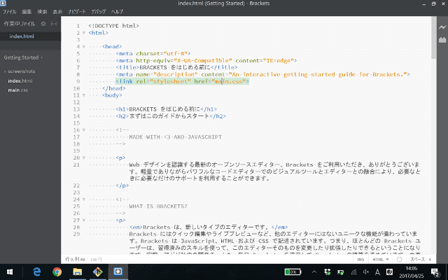
Task: Launch Microsoft Edge from taskbar
Action: click(x=37, y=272)
